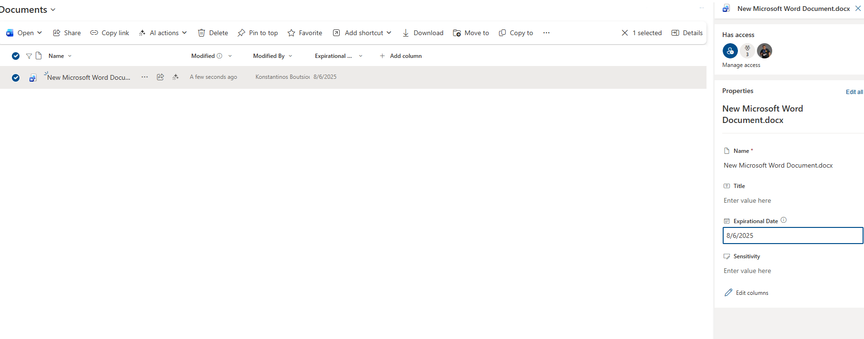
Task: Expand the Open dropdown menu
Action: coord(39,33)
